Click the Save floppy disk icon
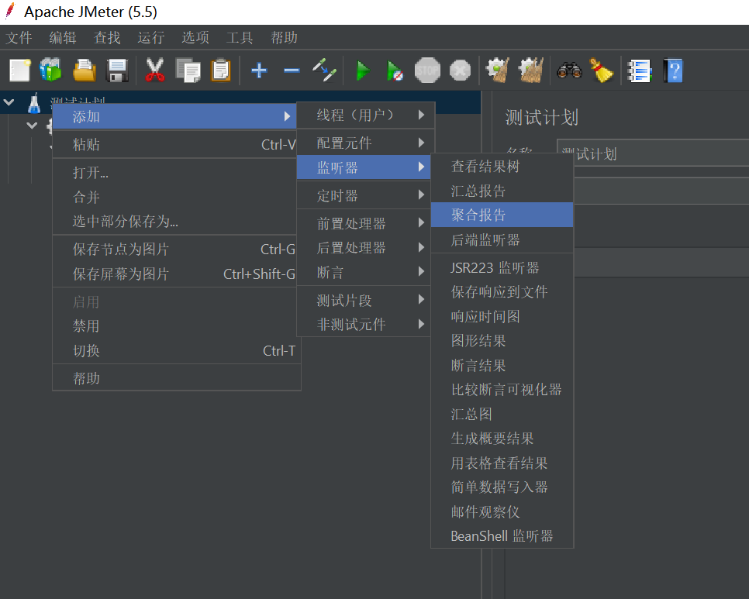Image resolution: width=749 pixels, height=599 pixels. (x=117, y=71)
